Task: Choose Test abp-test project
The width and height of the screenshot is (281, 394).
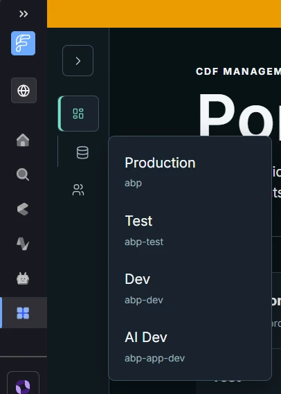Action: [190, 230]
